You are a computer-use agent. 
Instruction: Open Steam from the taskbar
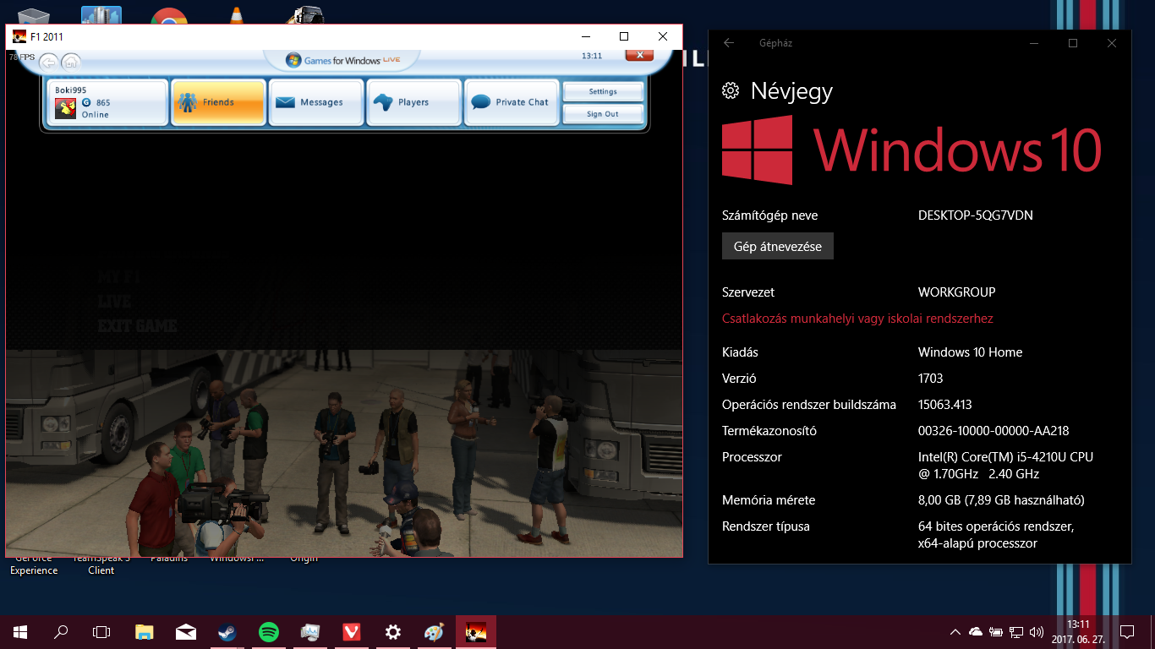(227, 631)
